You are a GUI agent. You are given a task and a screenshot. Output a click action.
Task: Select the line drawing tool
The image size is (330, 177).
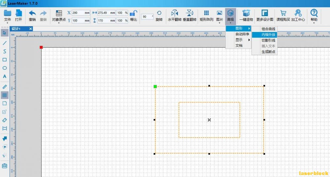(5, 43)
